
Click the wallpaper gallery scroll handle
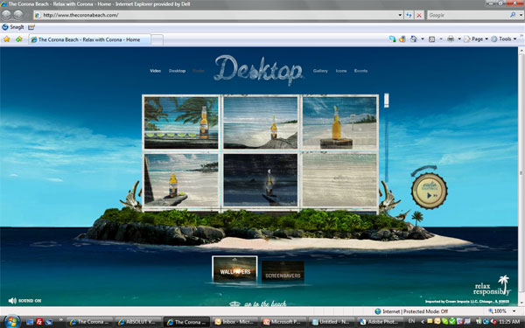pos(387,101)
